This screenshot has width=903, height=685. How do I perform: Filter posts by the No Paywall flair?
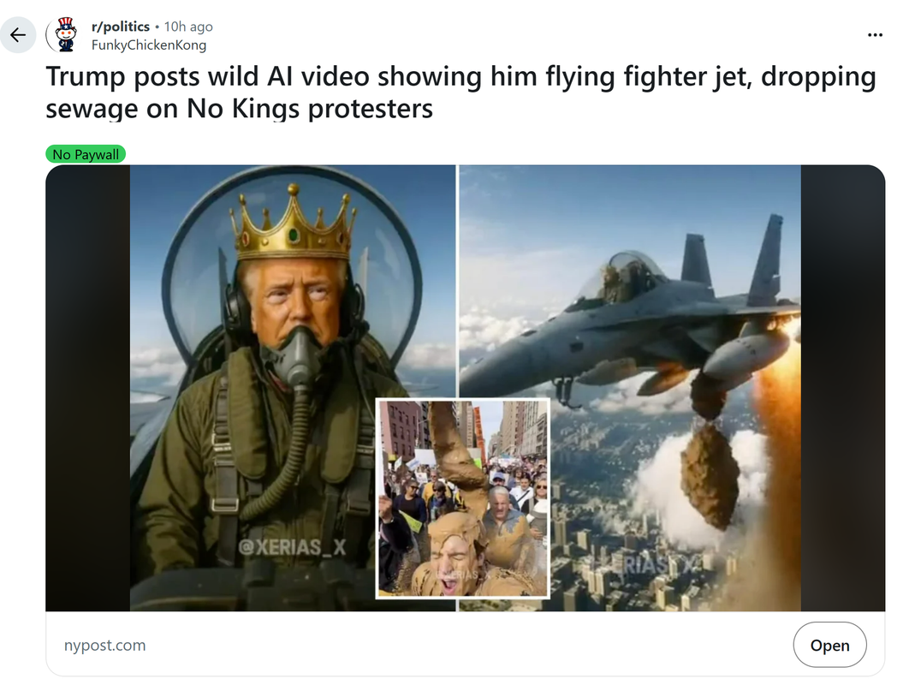click(x=86, y=154)
